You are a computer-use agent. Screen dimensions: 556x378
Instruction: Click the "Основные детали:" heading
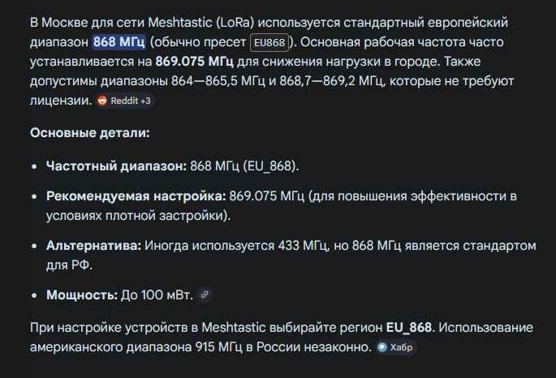[x=89, y=134]
